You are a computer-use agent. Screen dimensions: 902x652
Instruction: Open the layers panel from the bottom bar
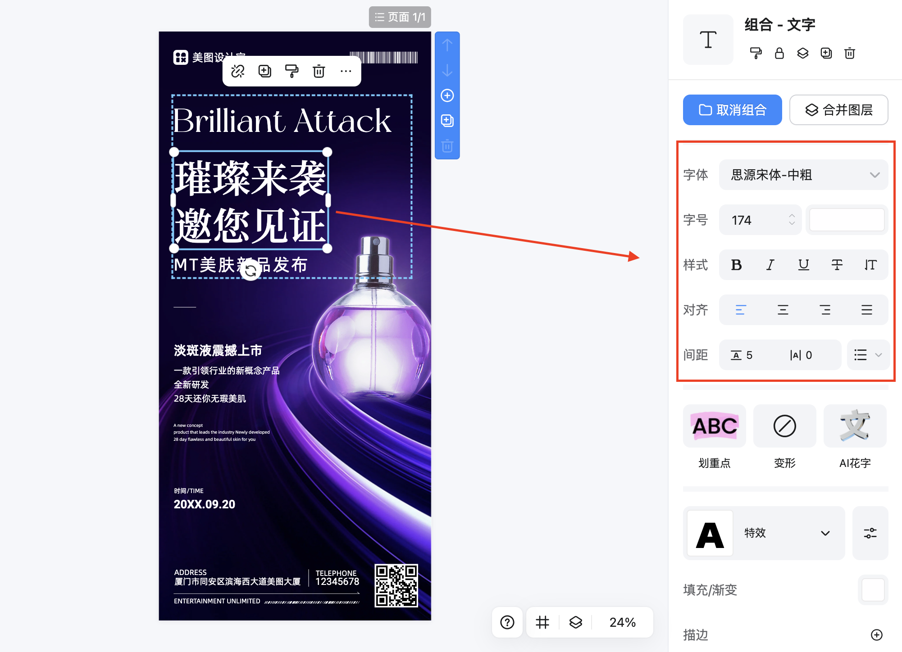[575, 622]
